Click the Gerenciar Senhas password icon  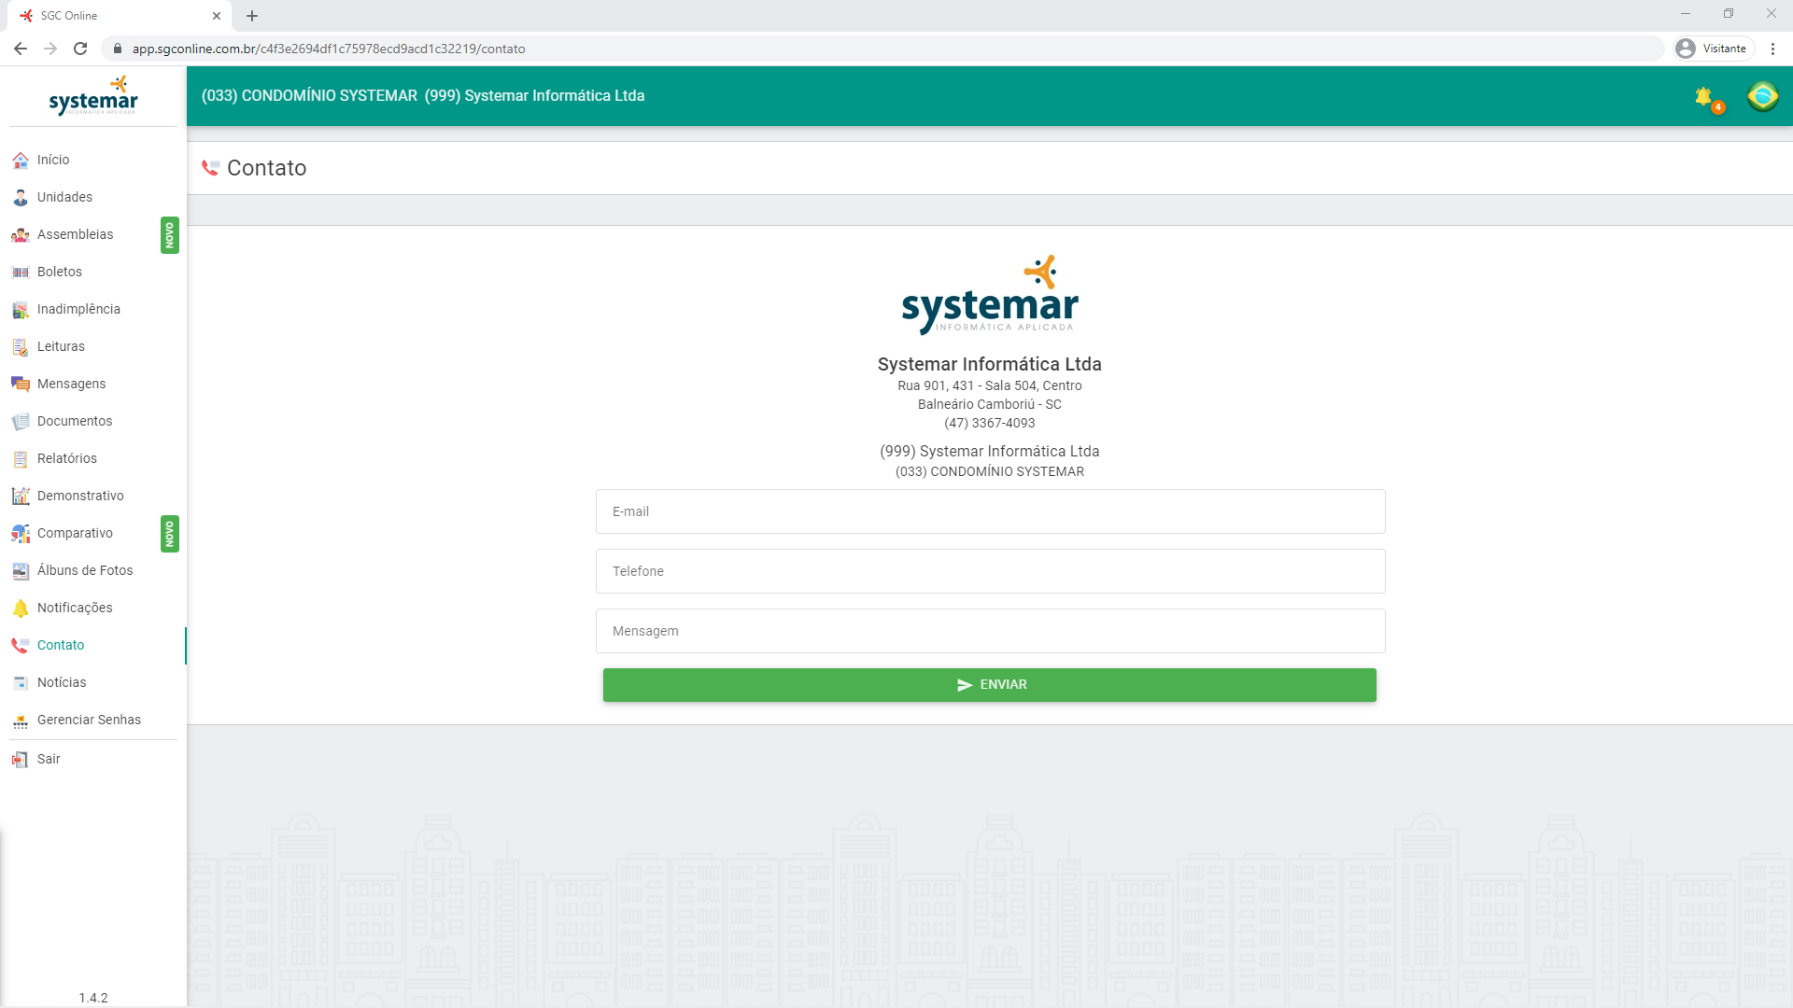pyautogui.click(x=21, y=721)
